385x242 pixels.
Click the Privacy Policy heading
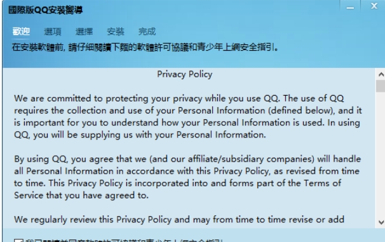pos(185,75)
